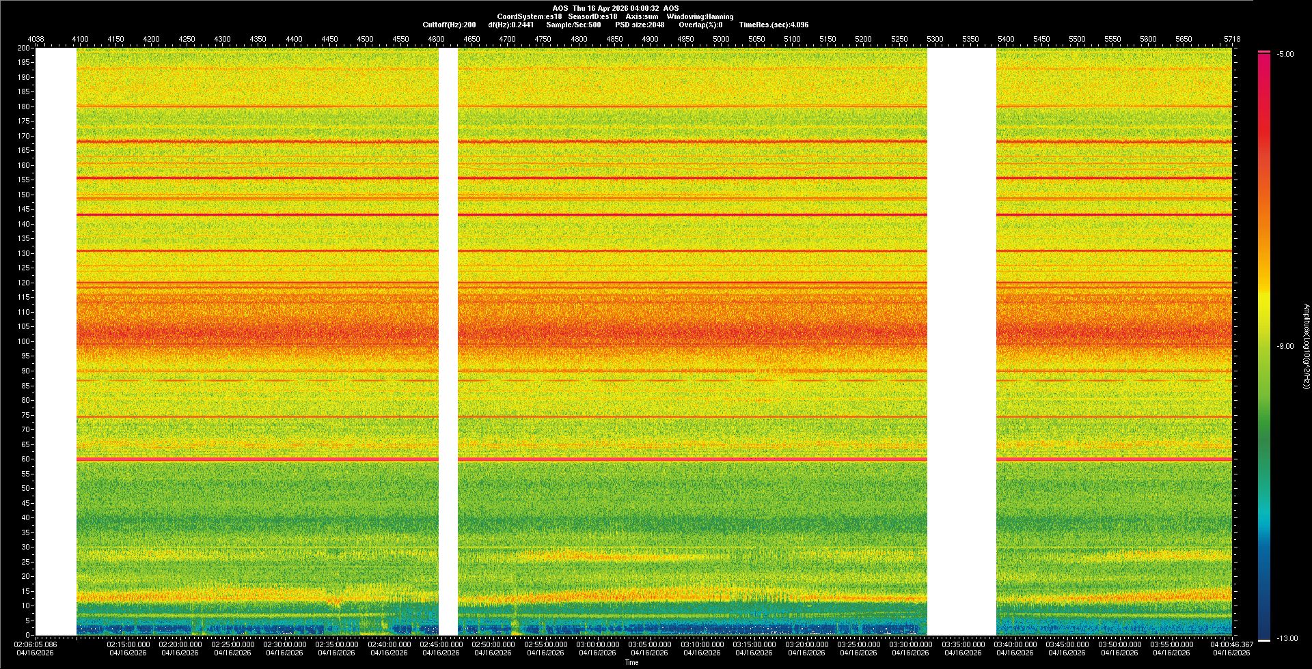Click the 02:06:05.086 start time label
Viewport: 1312px width, 669px height.
pyautogui.click(x=35, y=644)
